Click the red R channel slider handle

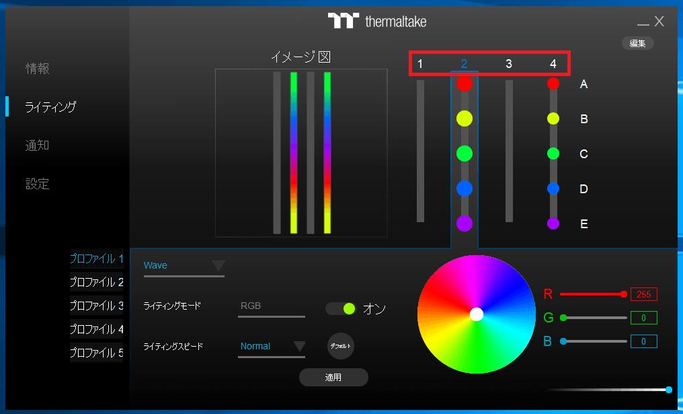tap(624, 294)
